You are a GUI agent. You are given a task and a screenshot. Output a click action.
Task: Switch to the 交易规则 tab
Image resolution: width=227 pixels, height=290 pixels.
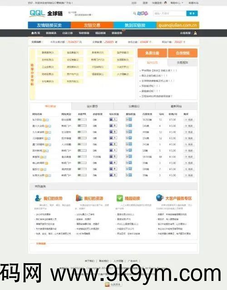[x=183, y=63]
